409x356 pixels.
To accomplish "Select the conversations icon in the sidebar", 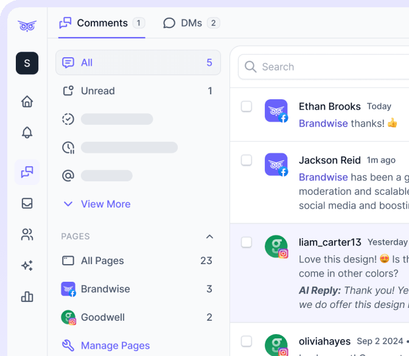I will click(27, 172).
